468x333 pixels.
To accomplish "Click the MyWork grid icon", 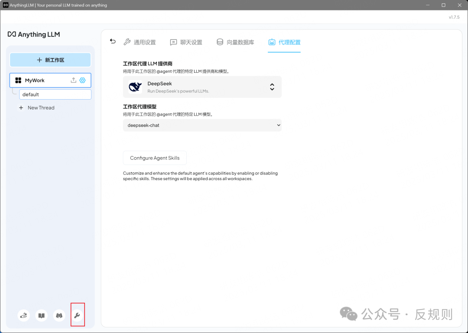I will [x=18, y=80].
